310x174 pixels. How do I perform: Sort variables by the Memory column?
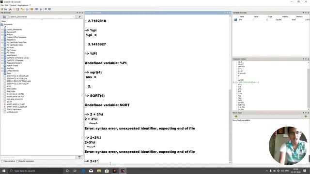pyautogui.click(x=299, y=17)
